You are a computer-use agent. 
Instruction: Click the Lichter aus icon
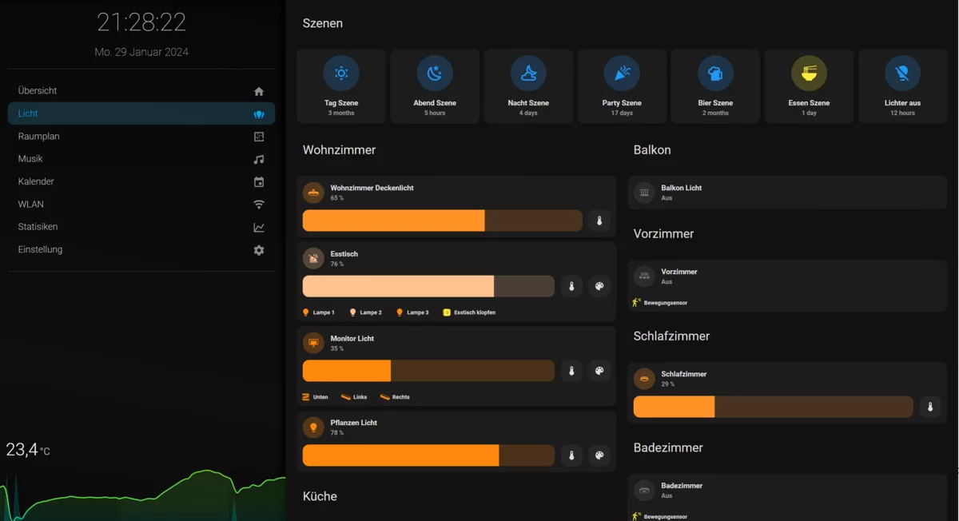pyautogui.click(x=902, y=74)
